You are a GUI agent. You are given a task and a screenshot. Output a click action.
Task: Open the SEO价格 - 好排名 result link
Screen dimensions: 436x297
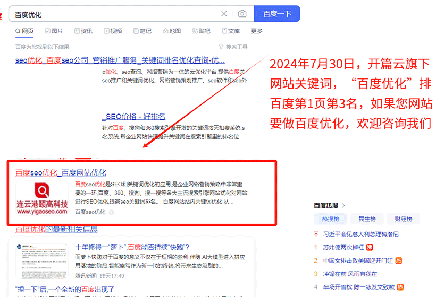tap(134, 117)
